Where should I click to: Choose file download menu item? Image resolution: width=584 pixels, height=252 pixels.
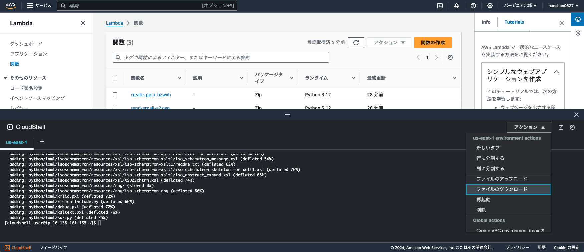[x=509, y=189]
